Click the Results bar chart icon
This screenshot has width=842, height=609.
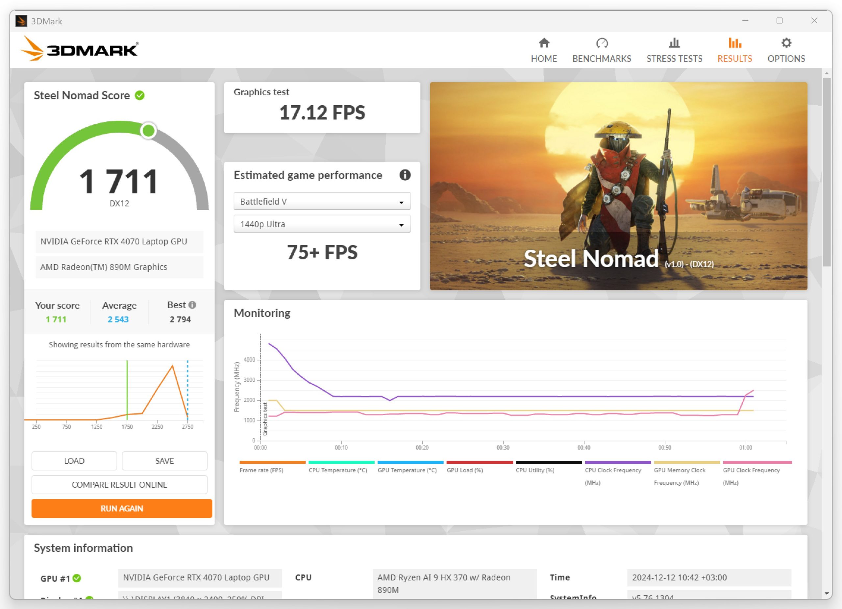pyautogui.click(x=735, y=43)
